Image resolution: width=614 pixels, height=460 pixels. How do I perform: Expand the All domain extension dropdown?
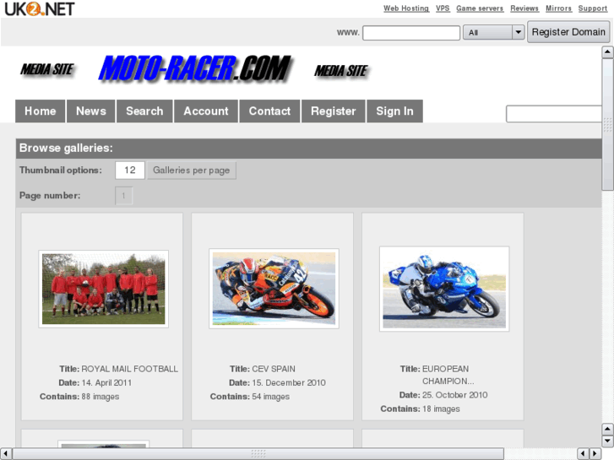click(x=493, y=32)
